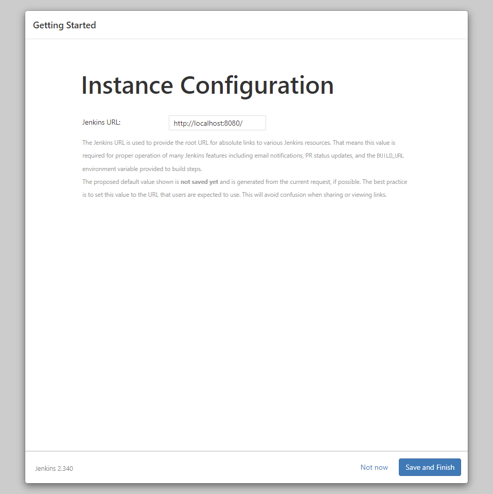Click the Jenkins URL input field
Image resolution: width=493 pixels, height=494 pixels.
pos(217,123)
